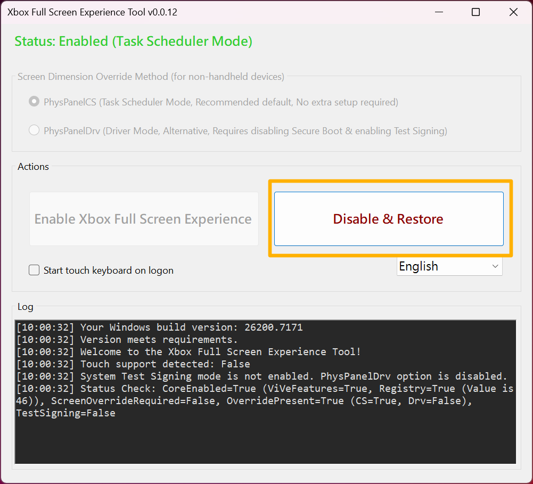
Task: Close the Xbox Full Screen Experience Tool
Action: [513, 12]
